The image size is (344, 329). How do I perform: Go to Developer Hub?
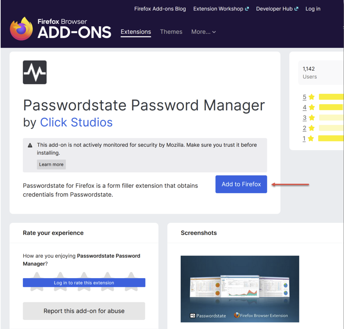(x=277, y=9)
